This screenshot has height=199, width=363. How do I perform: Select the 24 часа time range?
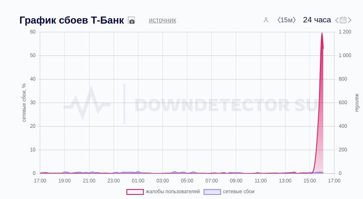tap(317, 20)
